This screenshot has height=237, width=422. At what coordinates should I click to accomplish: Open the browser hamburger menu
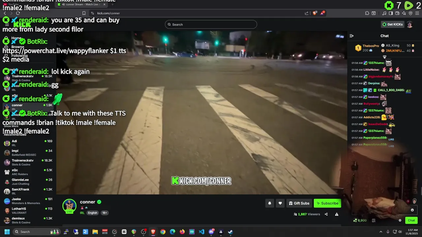pyautogui.click(x=417, y=13)
